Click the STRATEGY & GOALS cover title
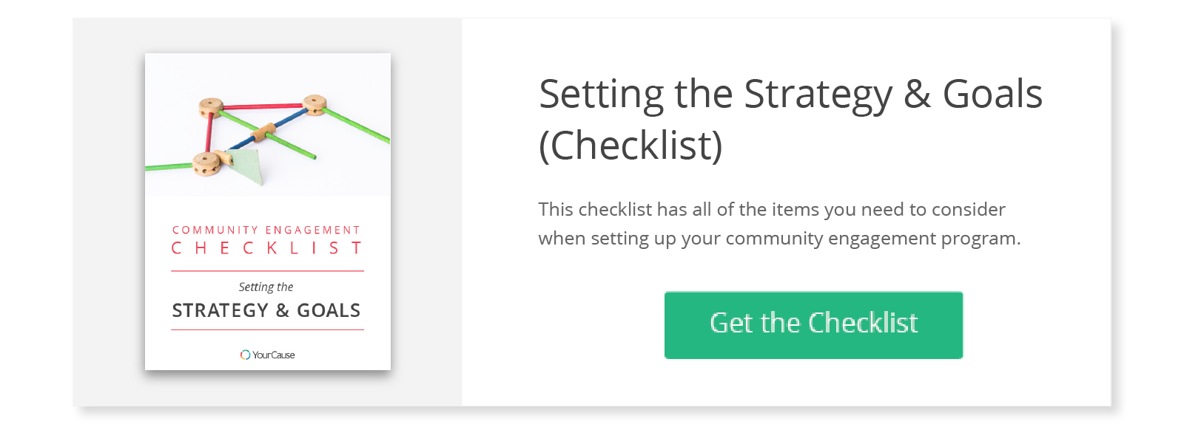The height and width of the screenshot is (444, 1184). click(266, 310)
